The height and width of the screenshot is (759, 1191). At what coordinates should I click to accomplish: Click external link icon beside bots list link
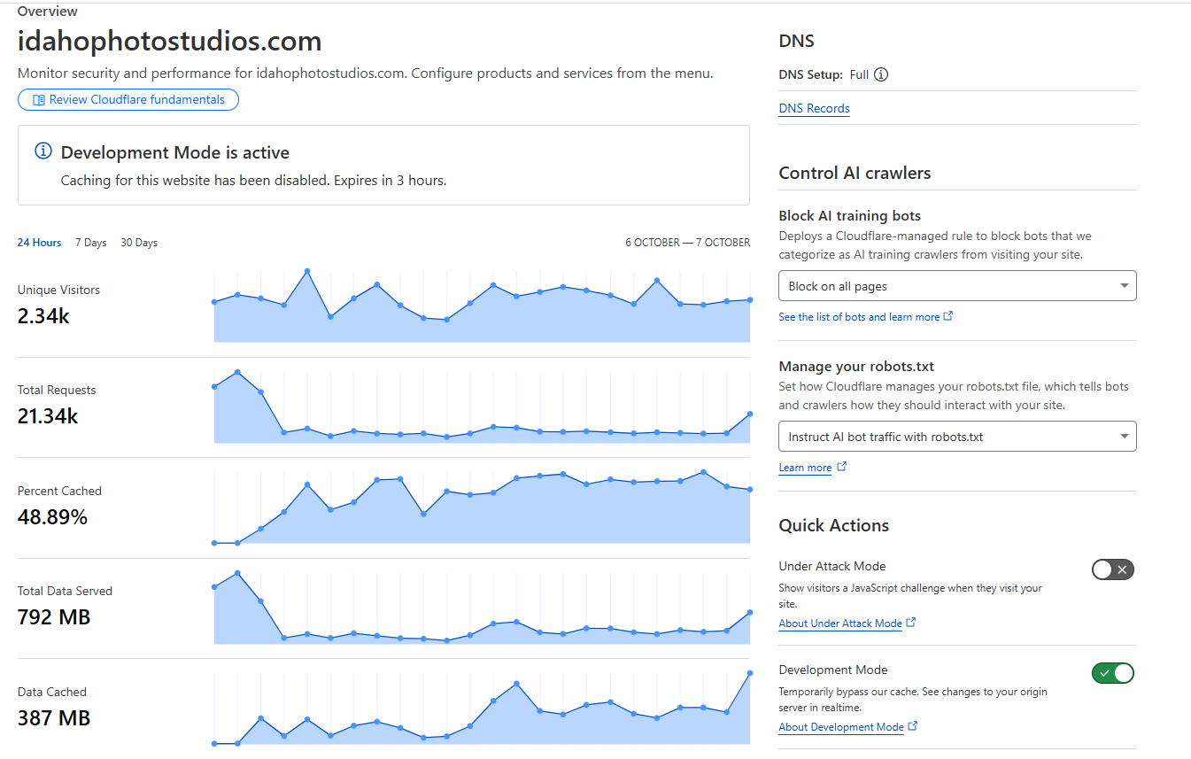pos(948,316)
